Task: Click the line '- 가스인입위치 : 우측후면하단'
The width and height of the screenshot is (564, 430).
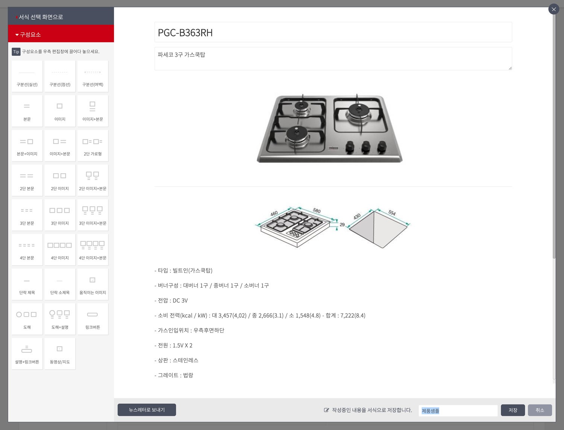Action: coord(189,330)
